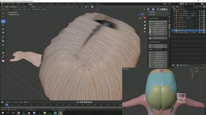Toggle visibility eye for CC_Base_Body object

(202, 13)
